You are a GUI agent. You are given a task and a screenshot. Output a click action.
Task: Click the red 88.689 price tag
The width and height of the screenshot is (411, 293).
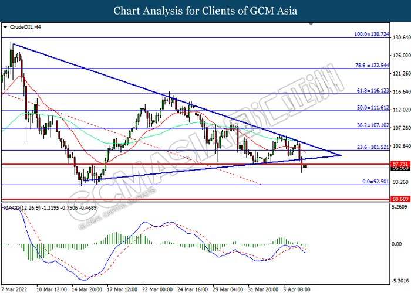(400, 199)
